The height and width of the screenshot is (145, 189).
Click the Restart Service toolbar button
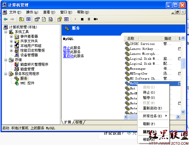coord(96,19)
